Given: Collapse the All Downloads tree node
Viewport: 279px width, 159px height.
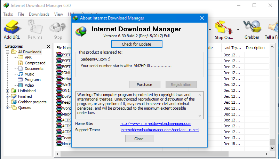Looking at the screenshot, I should [x=7, y=52].
